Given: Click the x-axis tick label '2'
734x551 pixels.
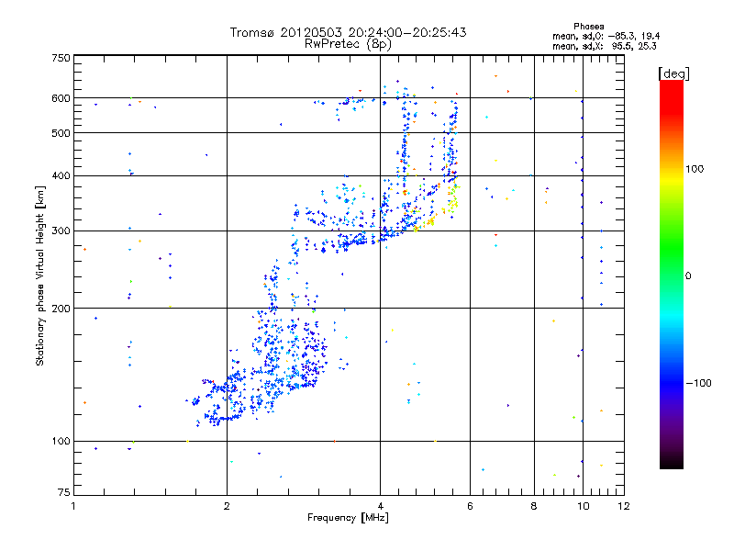Looking at the screenshot, I should point(227,506).
